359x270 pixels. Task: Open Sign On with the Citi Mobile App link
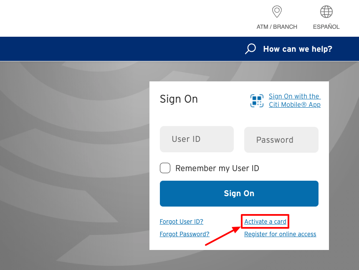point(295,101)
